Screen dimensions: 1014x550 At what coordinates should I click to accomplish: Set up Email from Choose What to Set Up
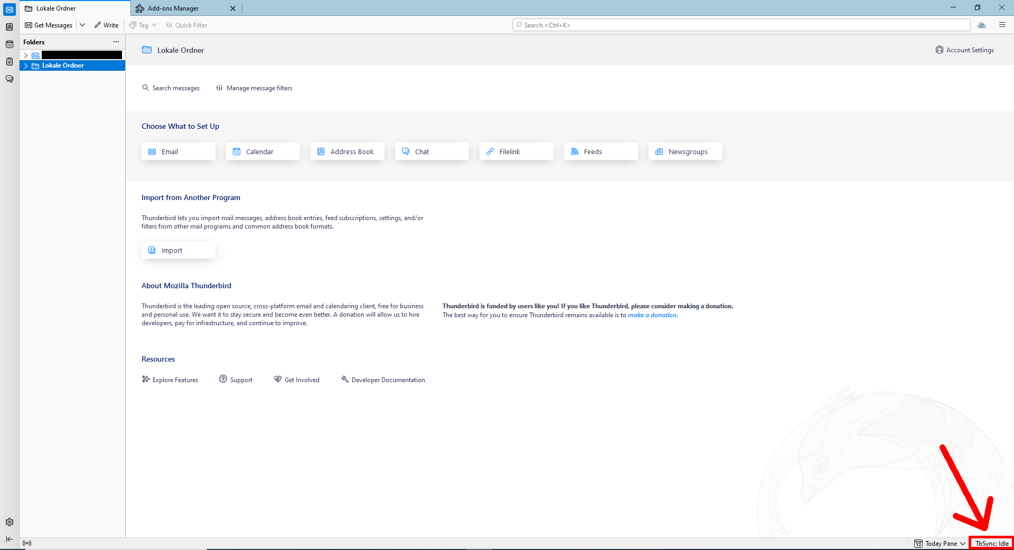click(x=178, y=151)
